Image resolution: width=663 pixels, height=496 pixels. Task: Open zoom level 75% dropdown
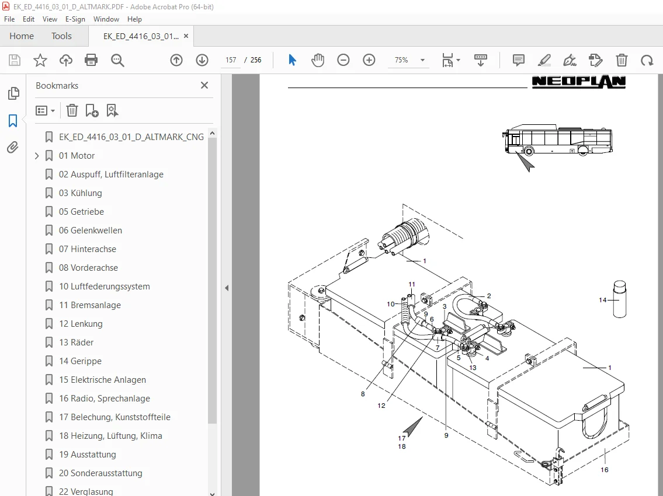pos(422,60)
